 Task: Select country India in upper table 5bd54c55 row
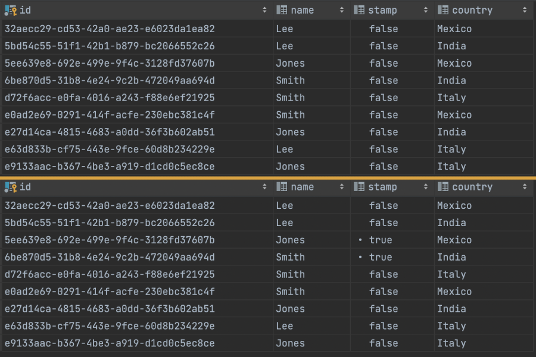pyautogui.click(x=451, y=46)
